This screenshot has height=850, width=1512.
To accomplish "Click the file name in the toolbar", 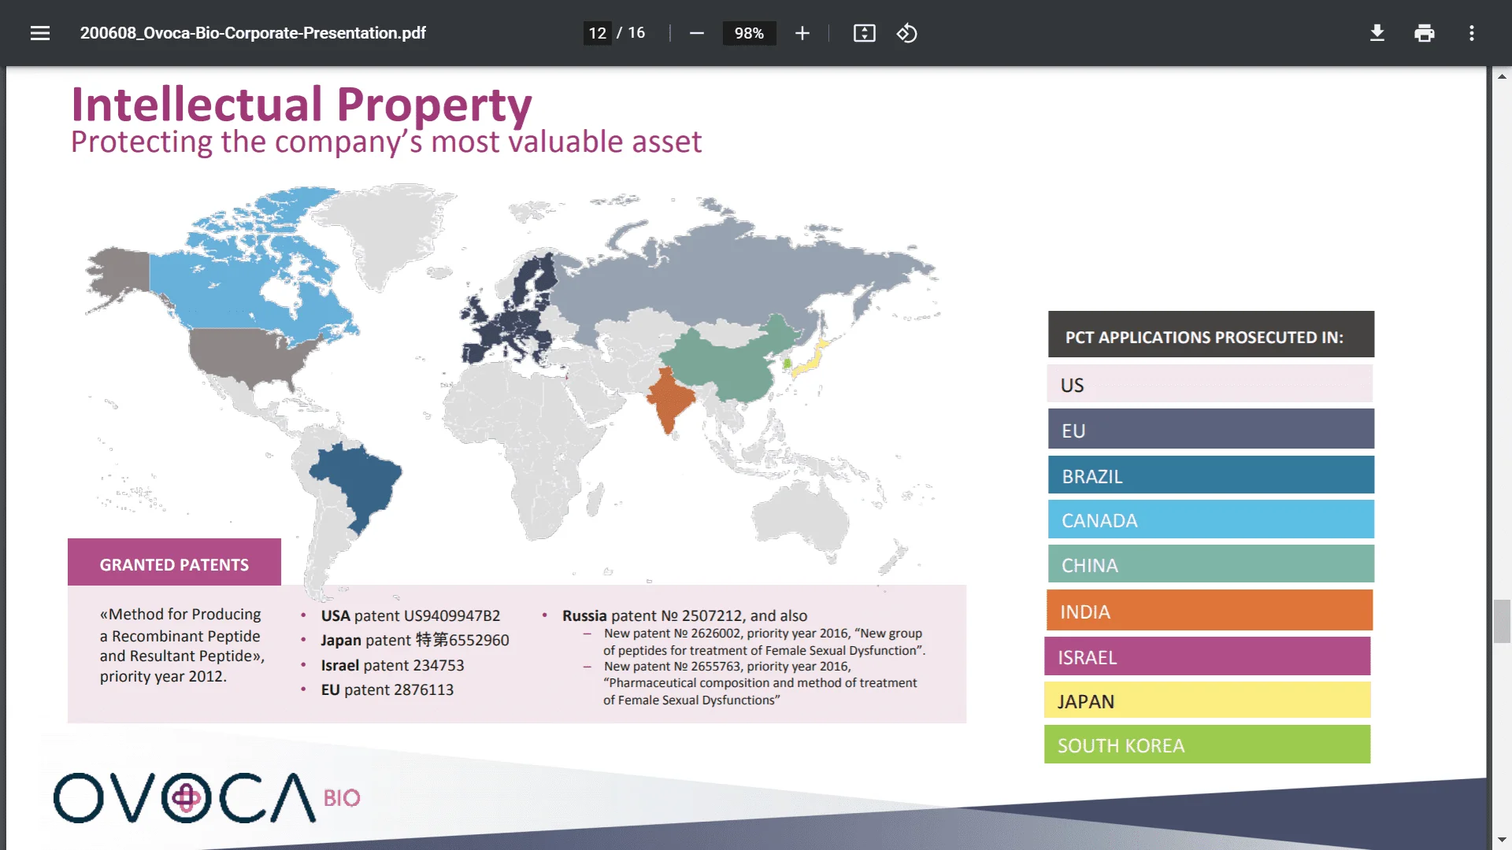I will click(253, 33).
